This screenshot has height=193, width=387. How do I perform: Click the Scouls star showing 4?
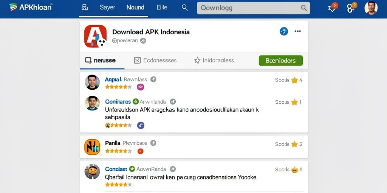point(294,80)
